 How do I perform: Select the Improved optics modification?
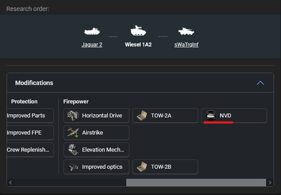coord(96,167)
